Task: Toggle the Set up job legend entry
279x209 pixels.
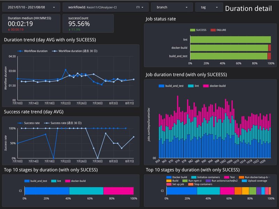Action: 175,184
